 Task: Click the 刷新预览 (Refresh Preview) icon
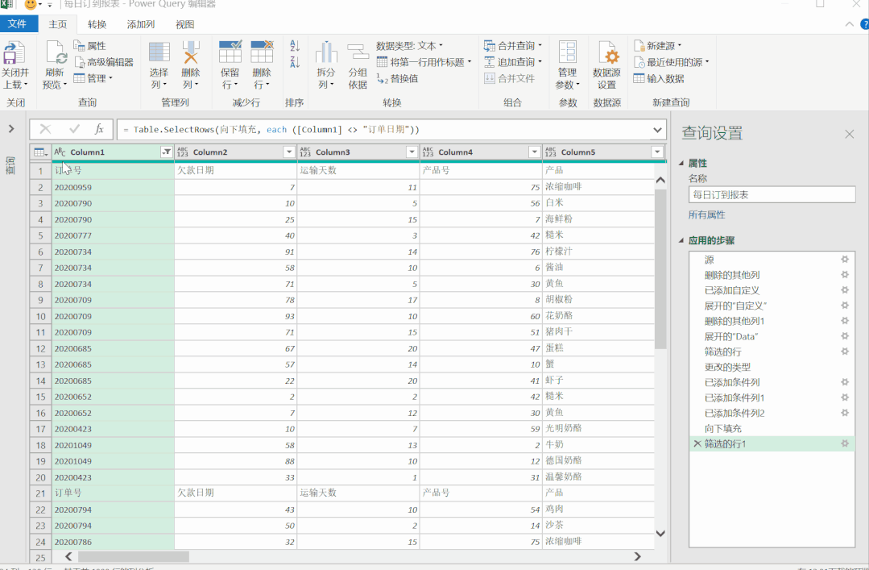(56, 54)
